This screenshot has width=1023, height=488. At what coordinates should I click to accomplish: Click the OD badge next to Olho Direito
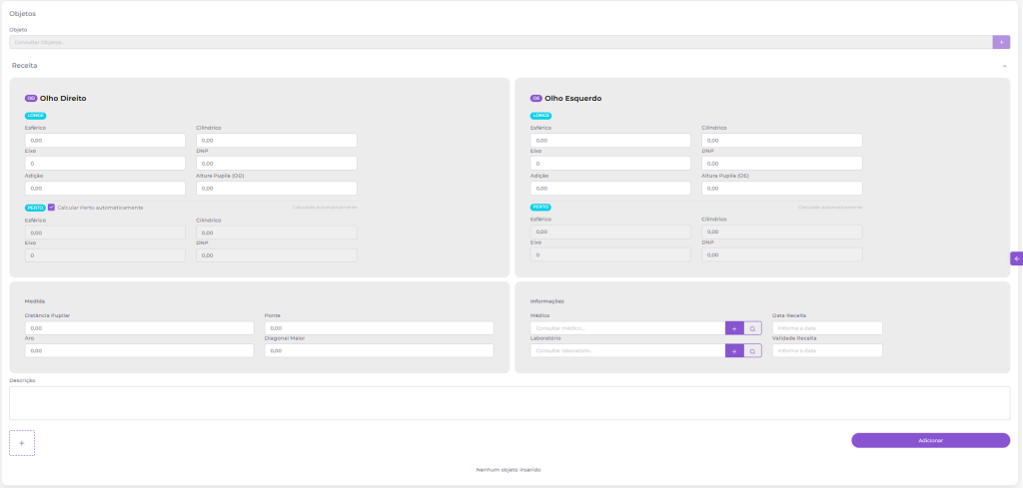point(31,99)
